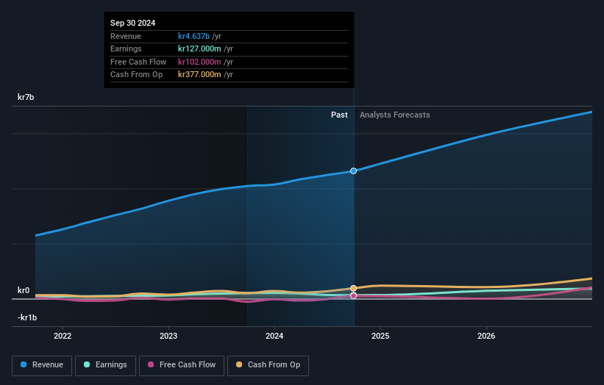Click the Analysts Forecasts label
604x385 pixels.
[395, 115]
